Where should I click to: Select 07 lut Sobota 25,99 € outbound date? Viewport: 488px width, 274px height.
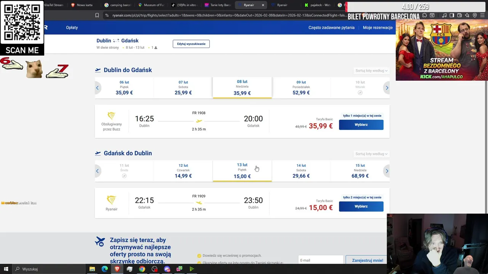[x=183, y=88]
